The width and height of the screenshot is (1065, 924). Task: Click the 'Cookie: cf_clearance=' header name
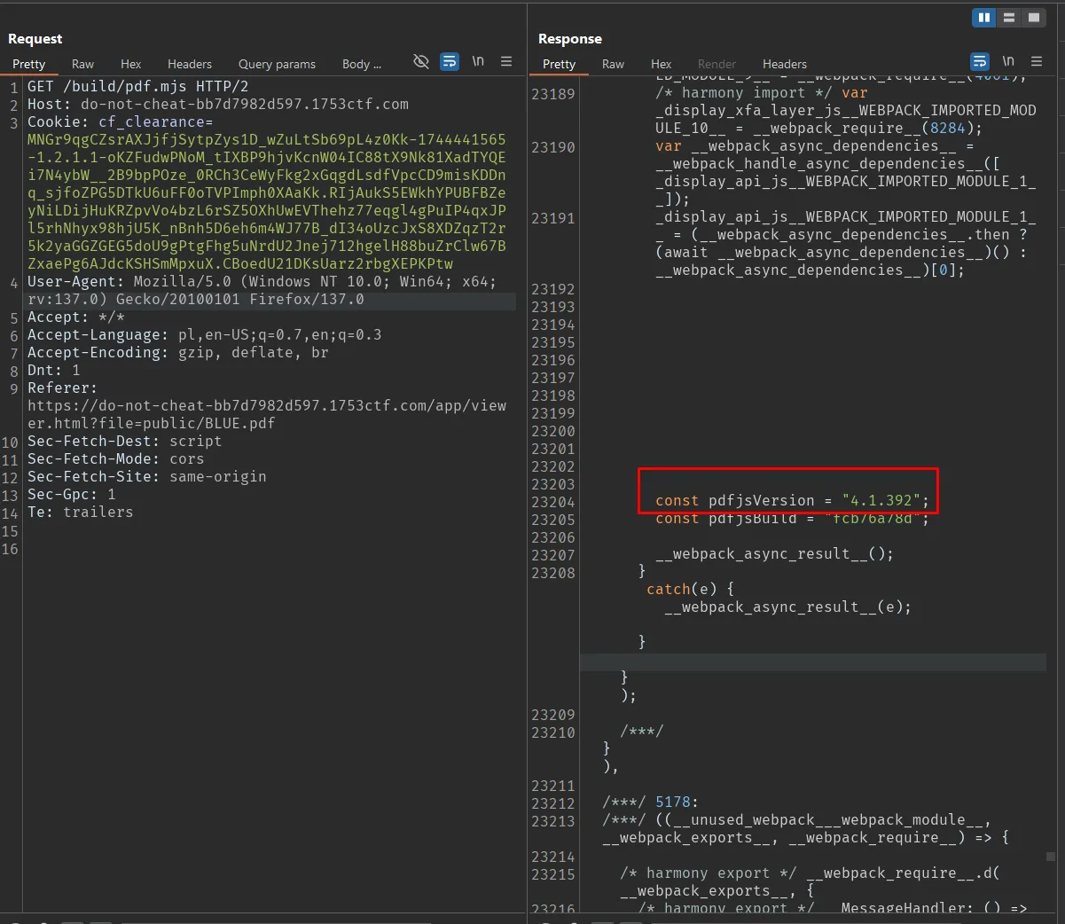point(121,122)
